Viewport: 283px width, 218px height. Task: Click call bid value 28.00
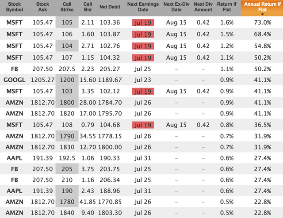point(88,103)
